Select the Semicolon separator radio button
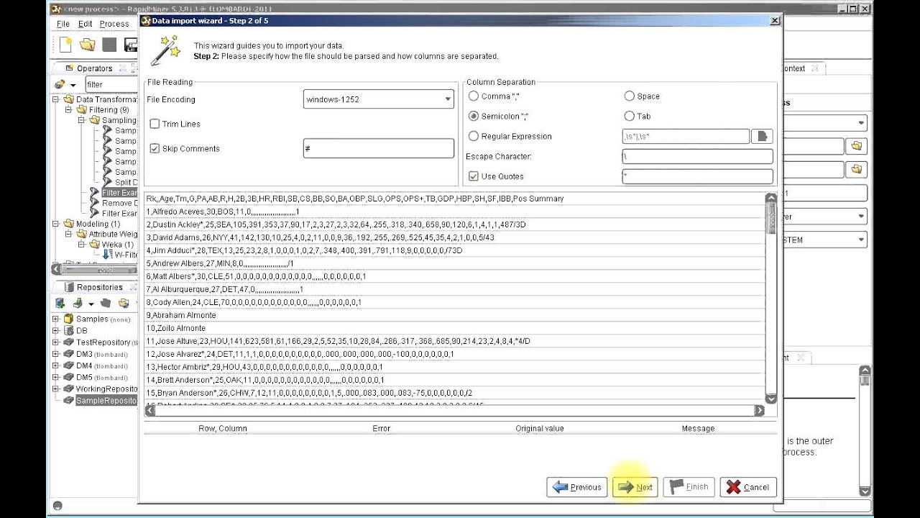The width and height of the screenshot is (920, 518). tap(473, 116)
